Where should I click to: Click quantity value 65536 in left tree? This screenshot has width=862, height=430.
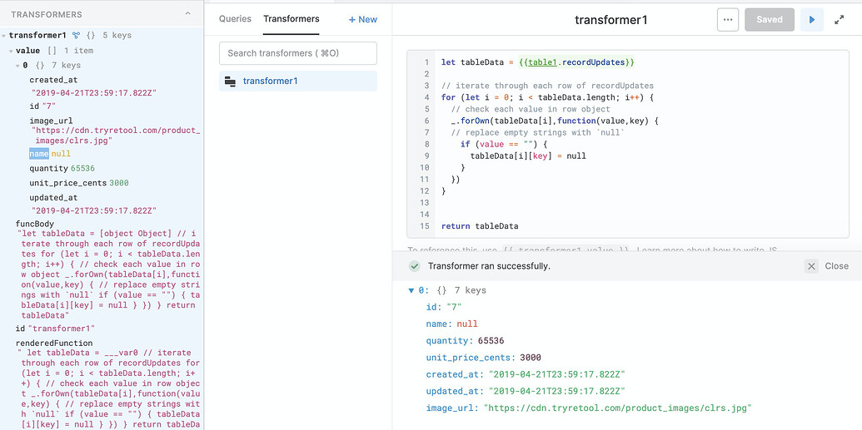pos(83,169)
